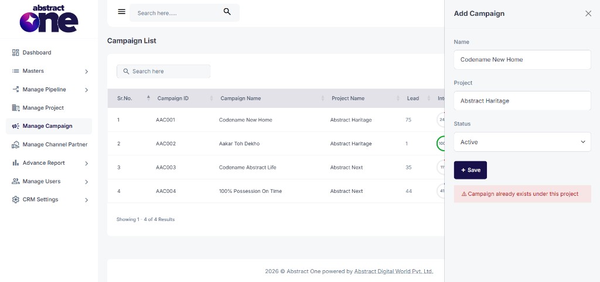Click campaign ID AAC001

165,120
